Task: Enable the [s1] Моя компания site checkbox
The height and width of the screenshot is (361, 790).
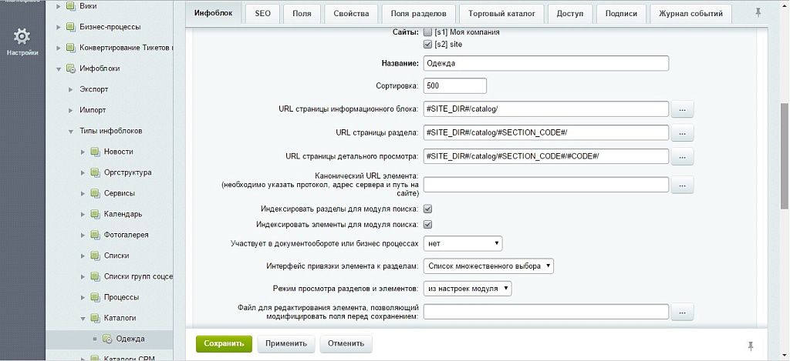Action: 427,32
